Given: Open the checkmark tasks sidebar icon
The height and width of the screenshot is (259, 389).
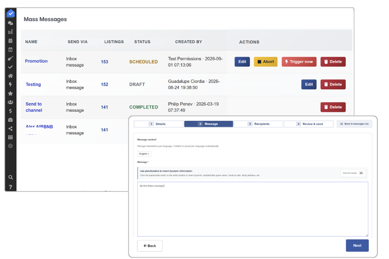Looking at the screenshot, I should (10, 67).
